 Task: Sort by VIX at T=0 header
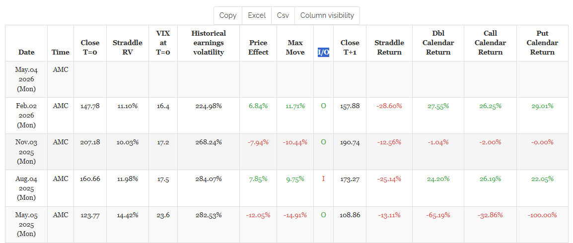(x=163, y=43)
